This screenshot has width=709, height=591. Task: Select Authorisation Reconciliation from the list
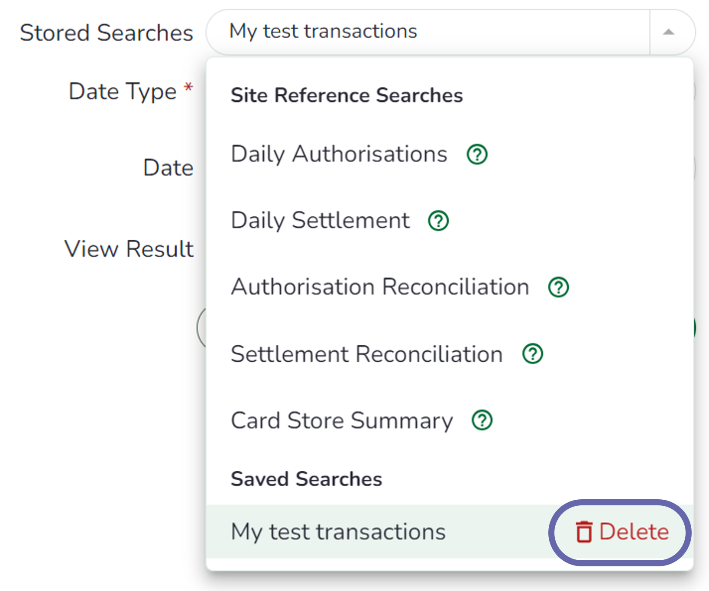click(380, 287)
